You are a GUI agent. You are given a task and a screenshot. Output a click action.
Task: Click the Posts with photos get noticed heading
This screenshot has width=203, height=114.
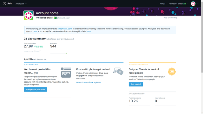pos(93,69)
